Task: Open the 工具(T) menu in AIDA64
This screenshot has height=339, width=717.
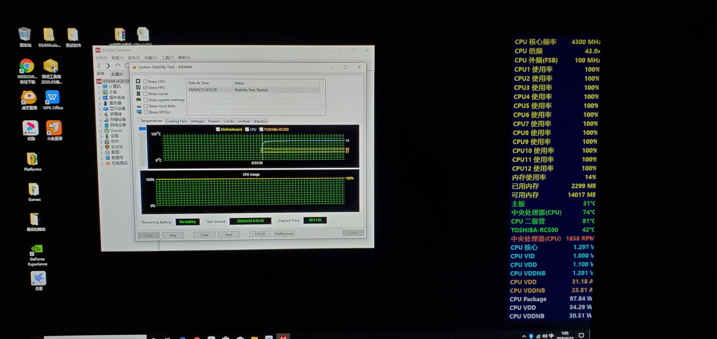Action: coord(168,58)
